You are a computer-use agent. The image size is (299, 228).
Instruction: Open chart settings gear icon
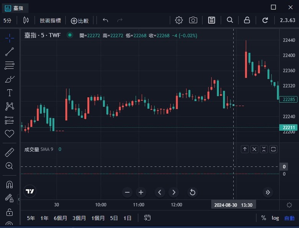[x=179, y=20]
